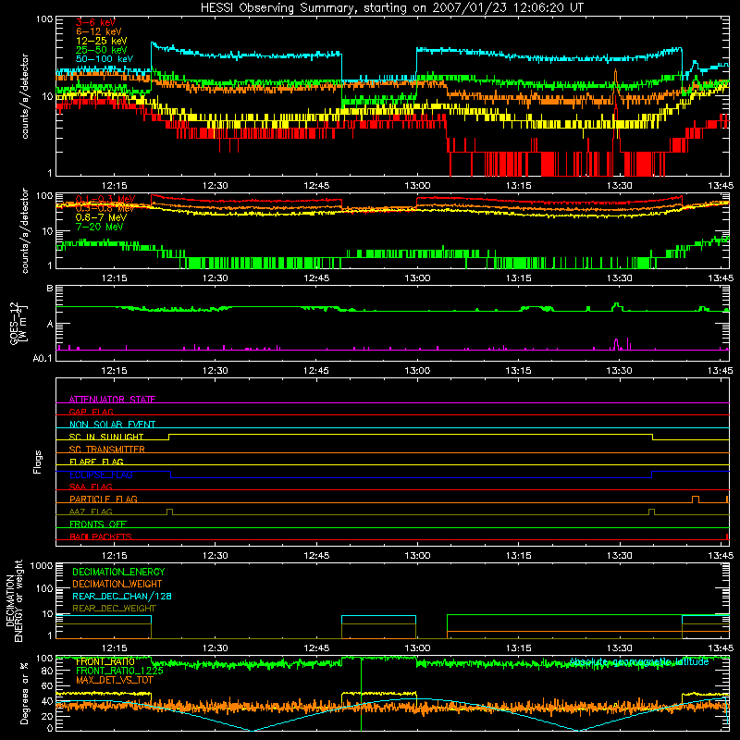Select the SAA_FLAG label

click(91, 487)
